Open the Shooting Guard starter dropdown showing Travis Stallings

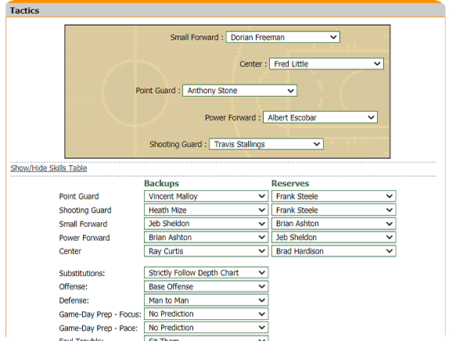tap(266, 144)
